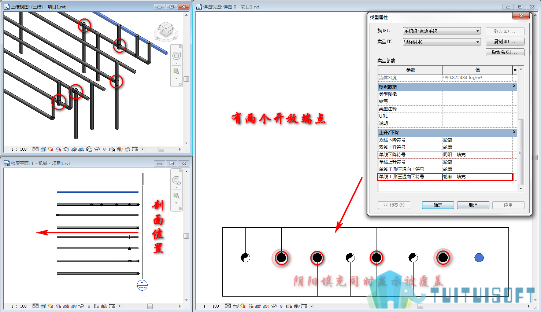Open visual style icon in detail view bar
This screenshot has width=541, height=312.
(x=236, y=306)
